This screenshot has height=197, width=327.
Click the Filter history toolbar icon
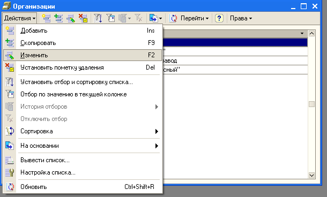122,18
